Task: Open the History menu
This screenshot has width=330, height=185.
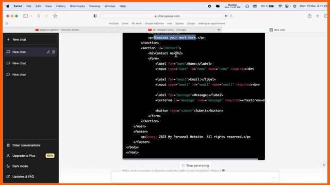Action: tap(61, 6)
